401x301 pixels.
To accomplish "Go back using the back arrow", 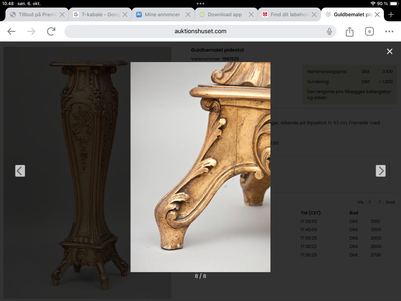I will [x=11, y=31].
